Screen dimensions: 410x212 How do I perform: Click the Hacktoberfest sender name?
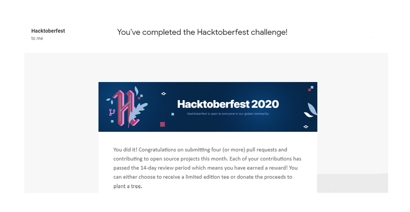click(x=48, y=31)
